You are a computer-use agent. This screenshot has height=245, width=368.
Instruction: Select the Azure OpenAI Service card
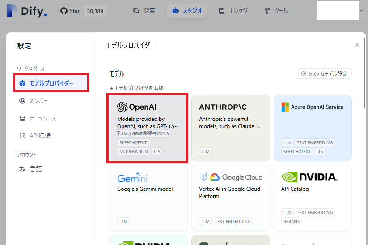coord(313,128)
